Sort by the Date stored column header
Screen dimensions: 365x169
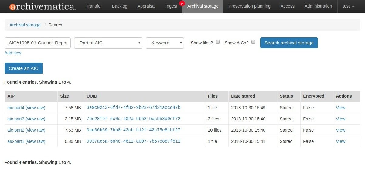[243, 96]
